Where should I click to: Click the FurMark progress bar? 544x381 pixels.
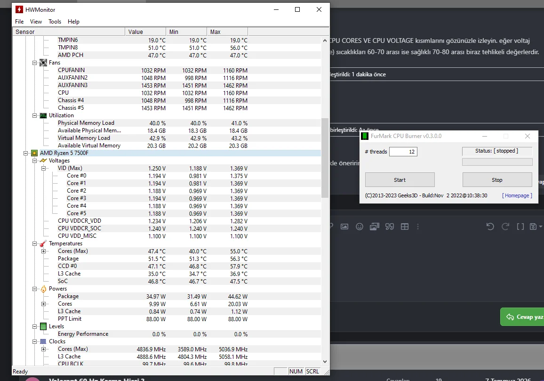click(497, 162)
